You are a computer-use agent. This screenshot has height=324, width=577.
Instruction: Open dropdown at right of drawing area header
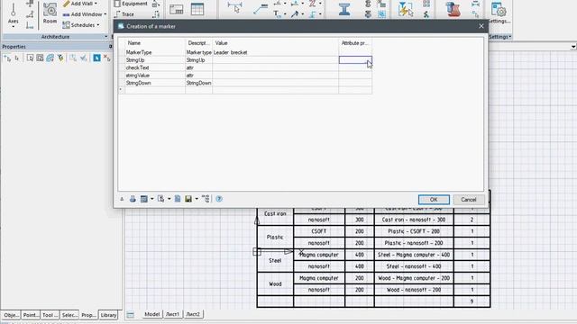pos(573,47)
